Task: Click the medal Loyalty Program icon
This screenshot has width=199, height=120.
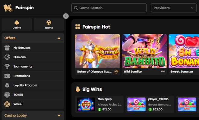Action: point(7,85)
